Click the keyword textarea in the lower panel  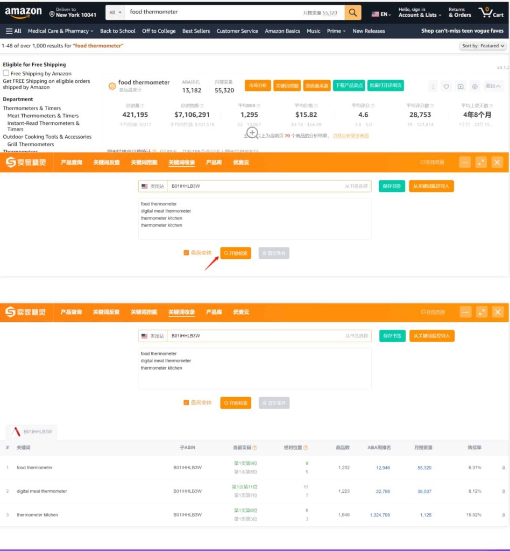(x=254, y=369)
